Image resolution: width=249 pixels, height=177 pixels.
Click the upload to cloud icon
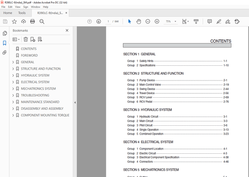(x=24, y=21)
